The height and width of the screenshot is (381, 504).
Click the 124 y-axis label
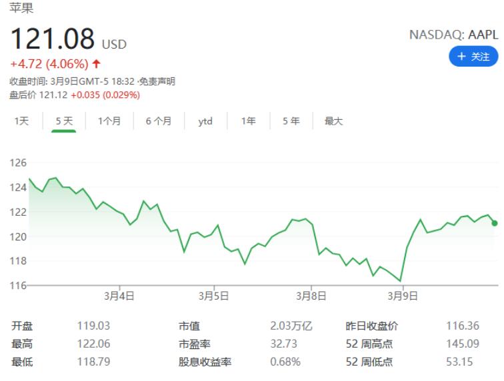(x=18, y=187)
